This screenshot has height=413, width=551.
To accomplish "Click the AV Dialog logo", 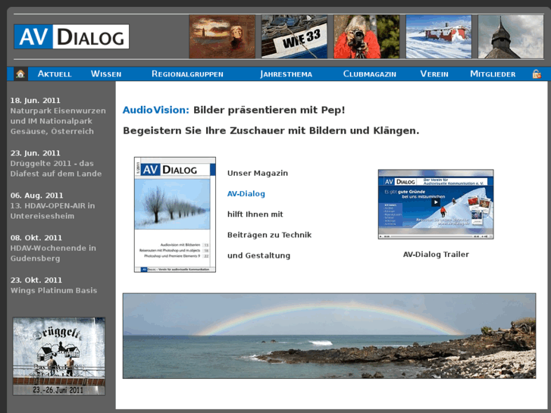I will (71, 36).
